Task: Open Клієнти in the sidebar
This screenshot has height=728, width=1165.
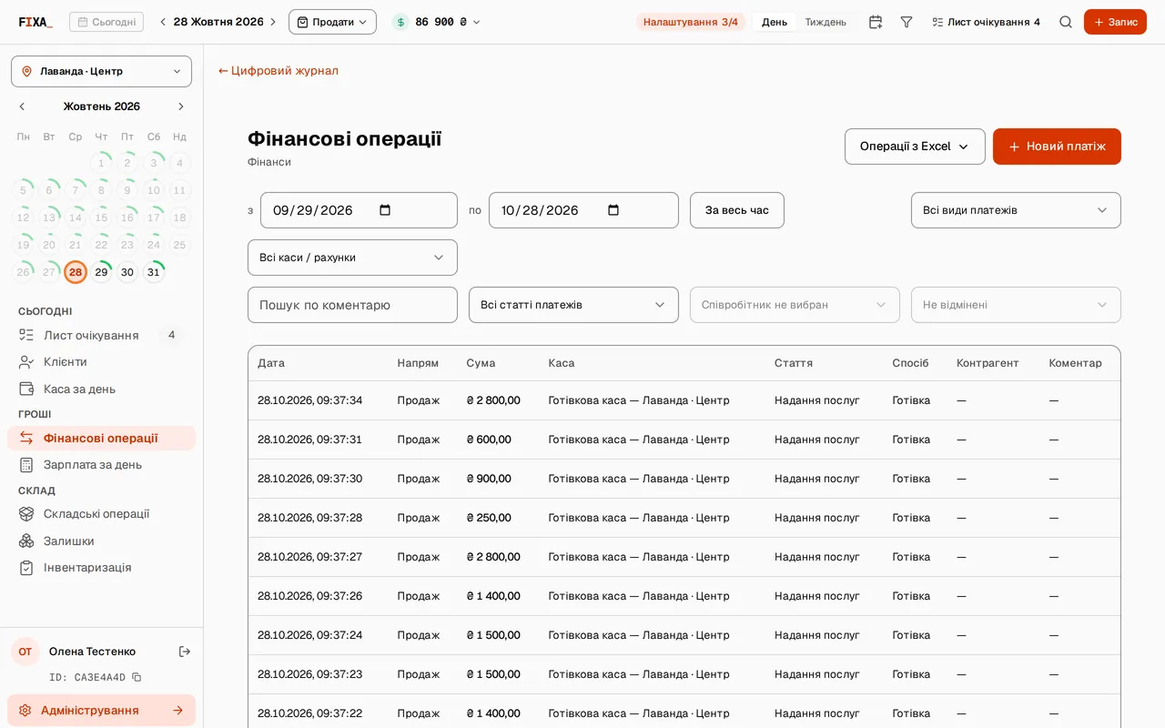Action: pos(101,361)
